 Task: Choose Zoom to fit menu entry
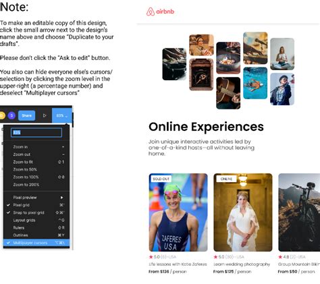click(x=36, y=162)
